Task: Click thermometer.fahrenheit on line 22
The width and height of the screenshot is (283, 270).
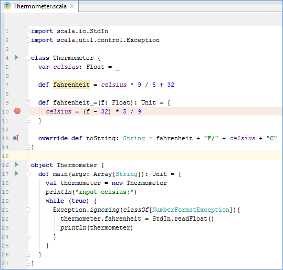Action: [101, 219]
